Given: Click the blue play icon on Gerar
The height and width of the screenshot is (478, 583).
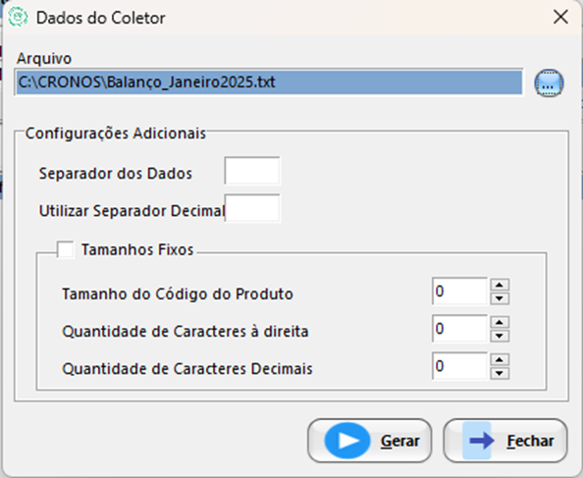Looking at the screenshot, I should (347, 441).
